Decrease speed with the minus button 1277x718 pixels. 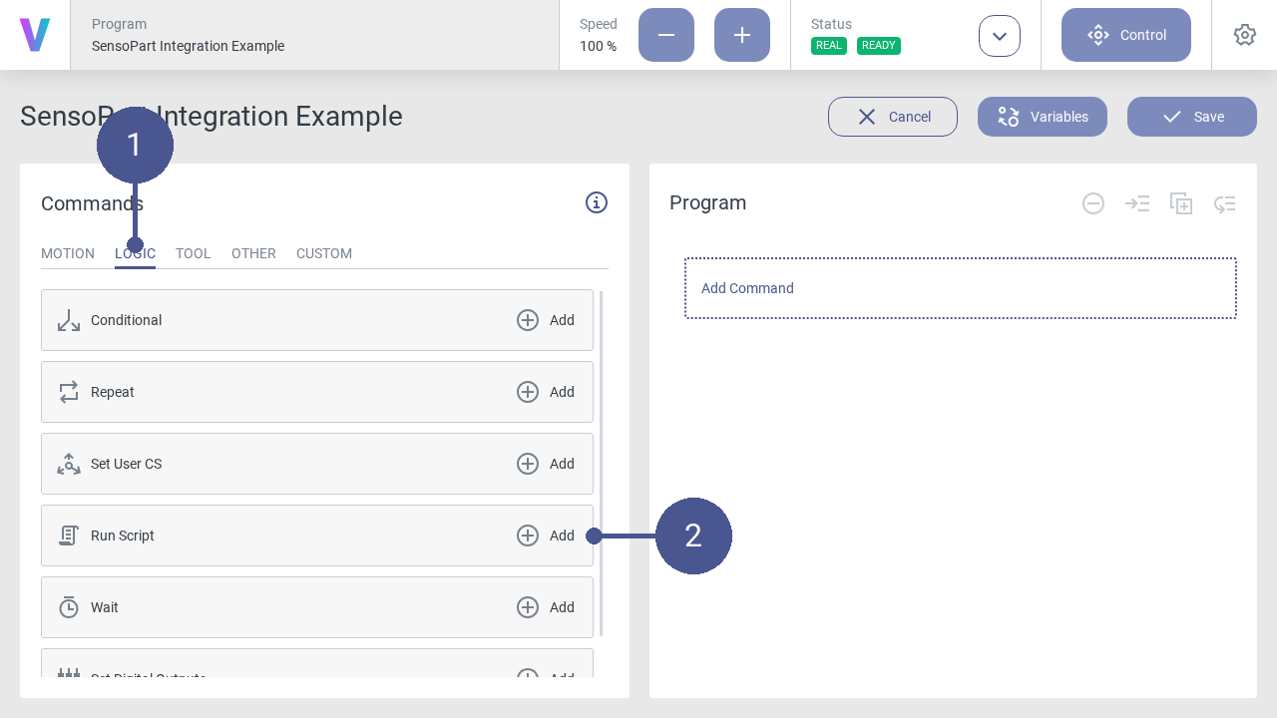click(x=666, y=35)
